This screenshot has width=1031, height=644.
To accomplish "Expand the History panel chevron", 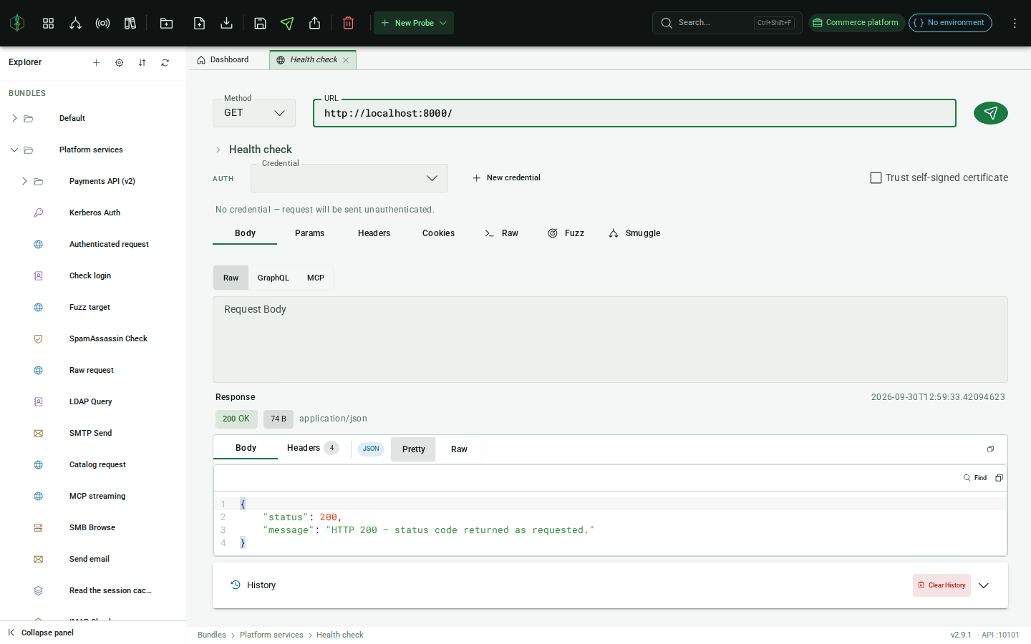I will click(x=984, y=585).
